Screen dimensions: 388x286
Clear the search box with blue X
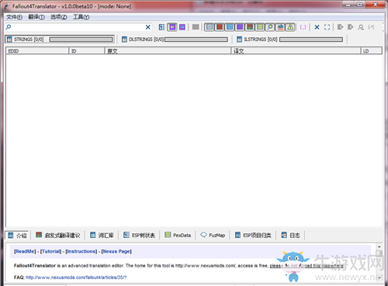[148, 27]
